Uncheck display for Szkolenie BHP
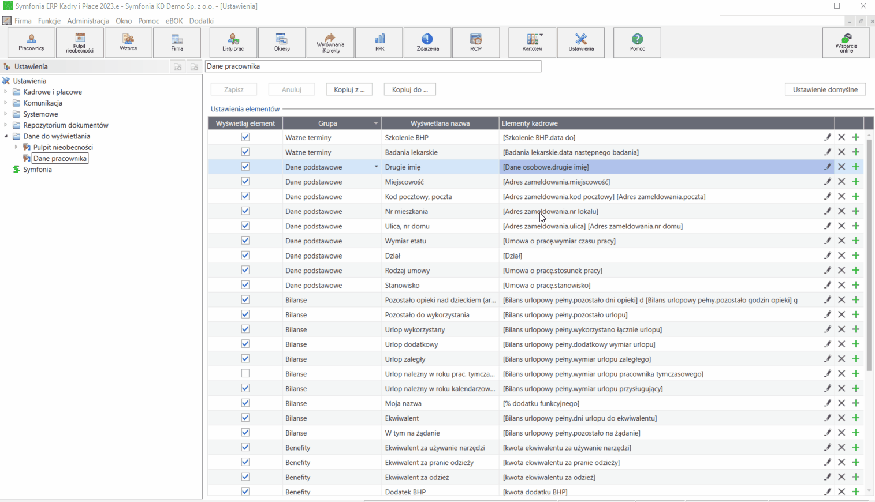The height and width of the screenshot is (502, 875). pos(245,137)
